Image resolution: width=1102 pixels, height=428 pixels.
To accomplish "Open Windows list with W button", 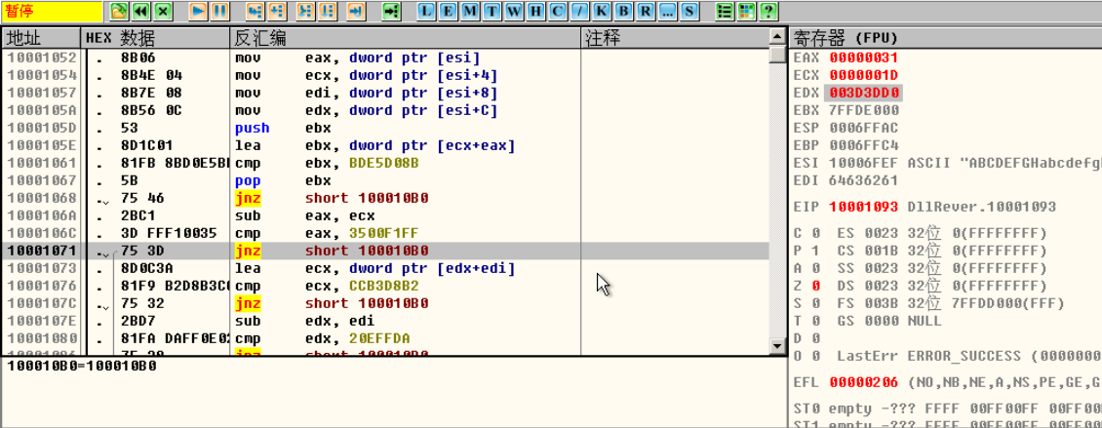I will [515, 11].
